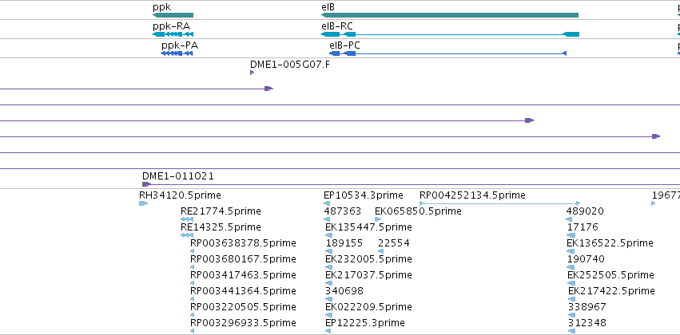This screenshot has height=335, width=680.
Task: Click the RP003296933.5prime label
Action: 243,323
